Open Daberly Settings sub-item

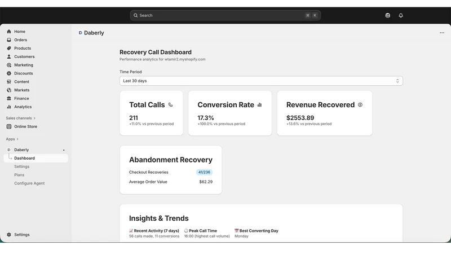[x=22, y=167]
